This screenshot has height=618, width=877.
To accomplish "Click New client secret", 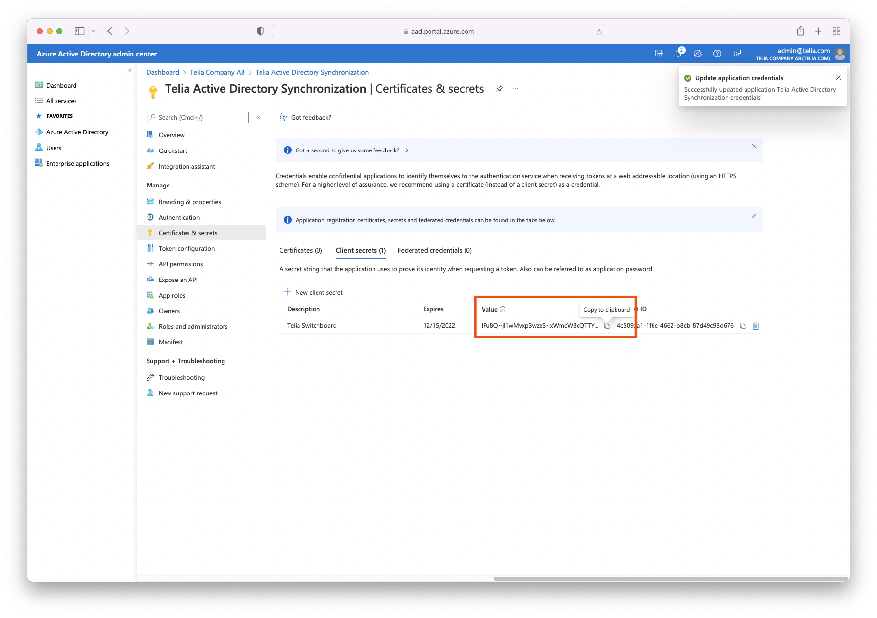I will (x=314, y=292).
